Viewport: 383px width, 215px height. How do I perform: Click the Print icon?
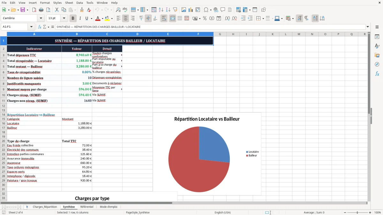41,10
